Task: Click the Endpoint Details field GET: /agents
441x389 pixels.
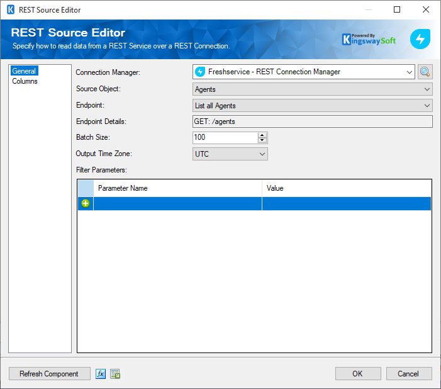Action: [x=313, y=121]
